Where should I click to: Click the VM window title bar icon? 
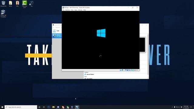[63, 8]
